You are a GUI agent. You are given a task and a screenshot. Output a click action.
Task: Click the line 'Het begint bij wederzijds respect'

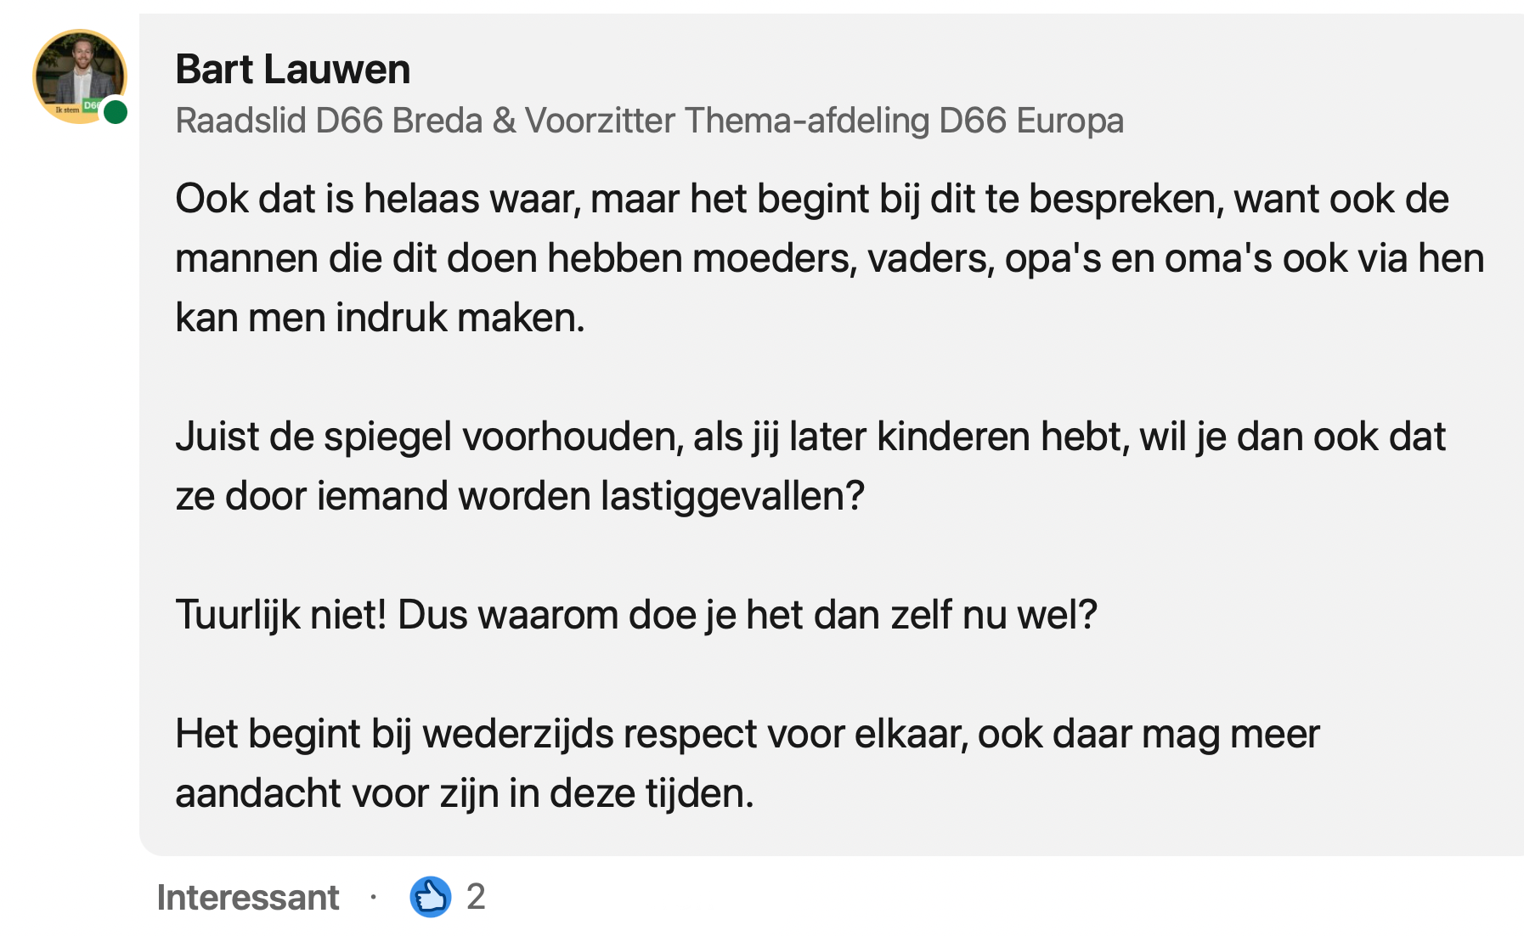pos(747,735)
